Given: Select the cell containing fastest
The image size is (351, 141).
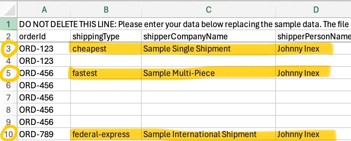Looking at the screenshot, I should point(106,73).
